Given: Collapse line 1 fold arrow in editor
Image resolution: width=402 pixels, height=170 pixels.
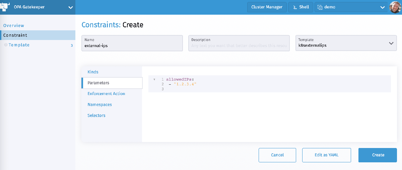Looking at the screenshot, I should [x=154, y=80].
